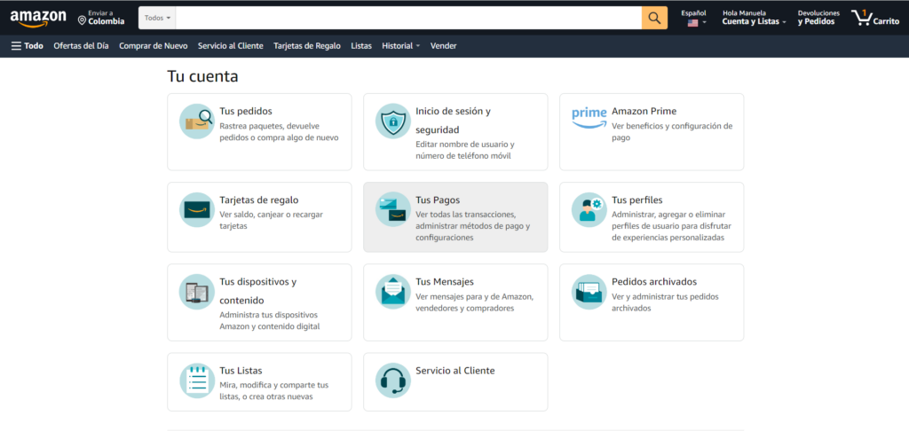Click the Tus perfiles card title
The width and height of the screenshot is (909, 431).
coord(637,200)
